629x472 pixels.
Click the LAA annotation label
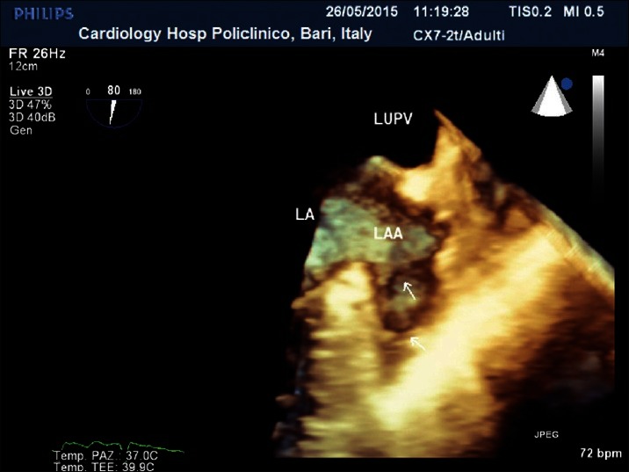coord(390,235)
